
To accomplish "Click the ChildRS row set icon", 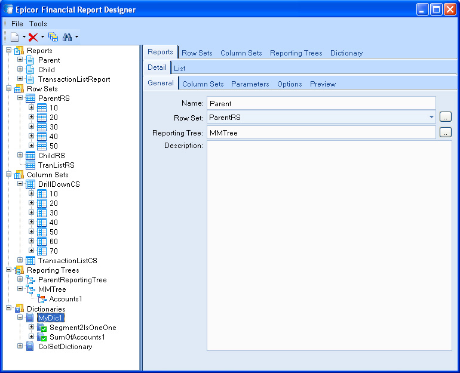I will [30, 156].
